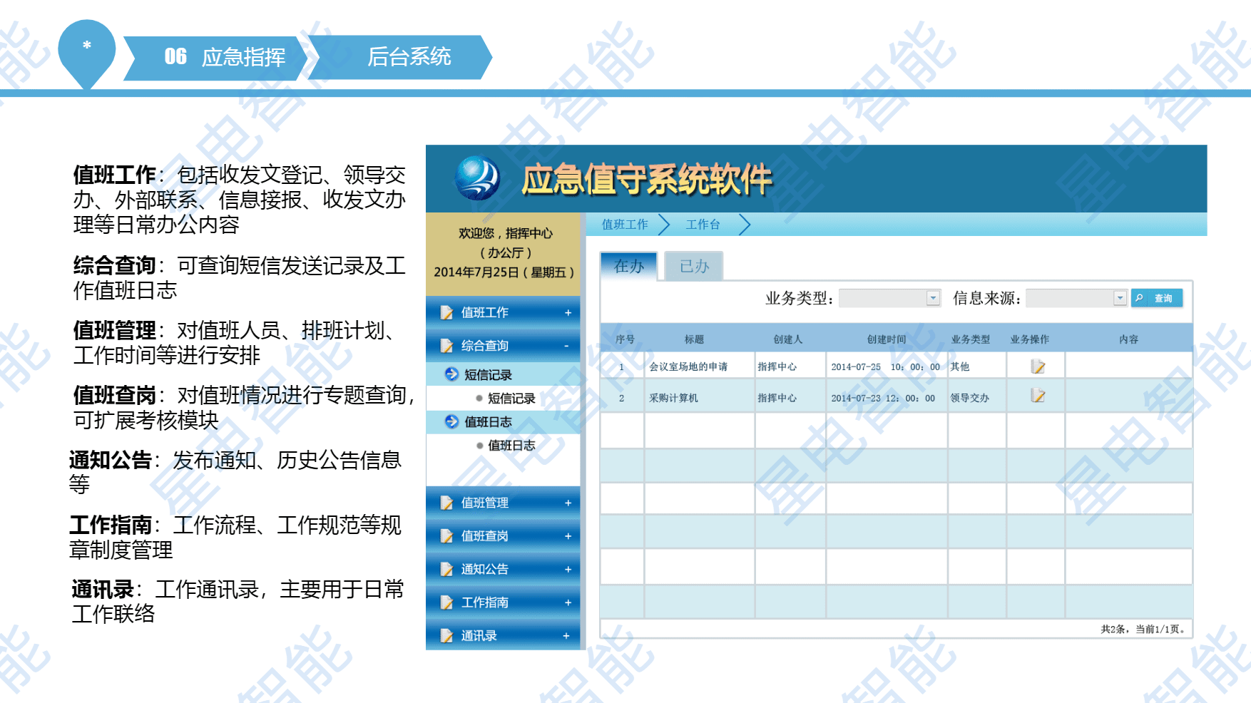Click 值班工作 in the breadcrumb
The height and width of the screenshot is (703, 1251).
[625, 225]
